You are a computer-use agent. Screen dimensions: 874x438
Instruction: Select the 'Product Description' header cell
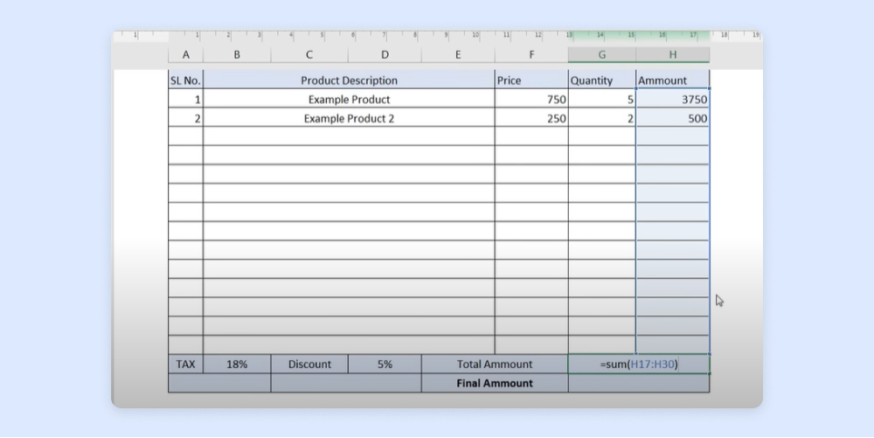click(349, 80)
